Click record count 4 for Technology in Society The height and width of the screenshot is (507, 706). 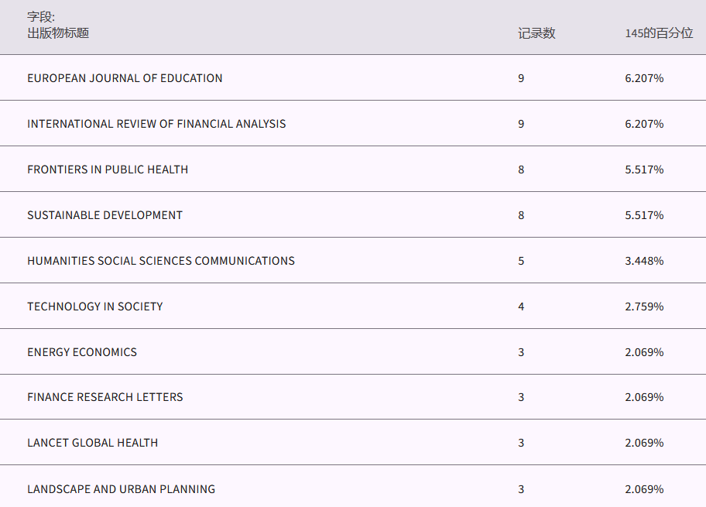pos(521,307)
